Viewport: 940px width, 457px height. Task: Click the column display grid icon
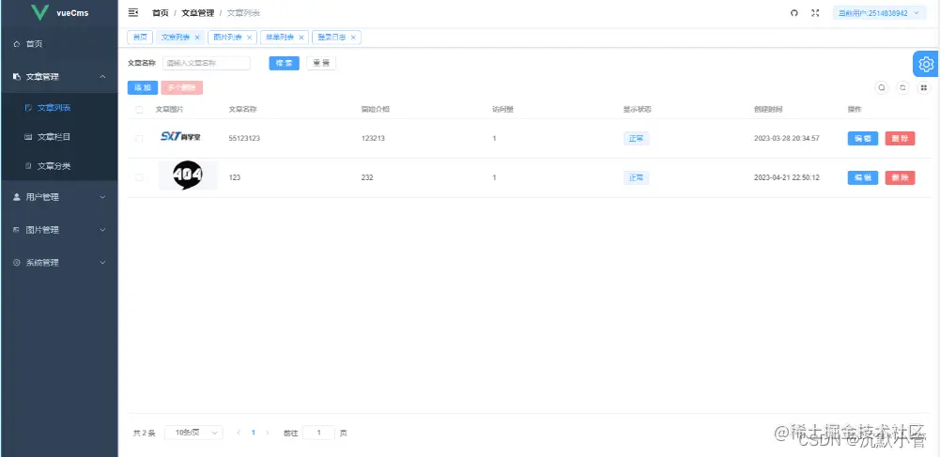(924, 87)
